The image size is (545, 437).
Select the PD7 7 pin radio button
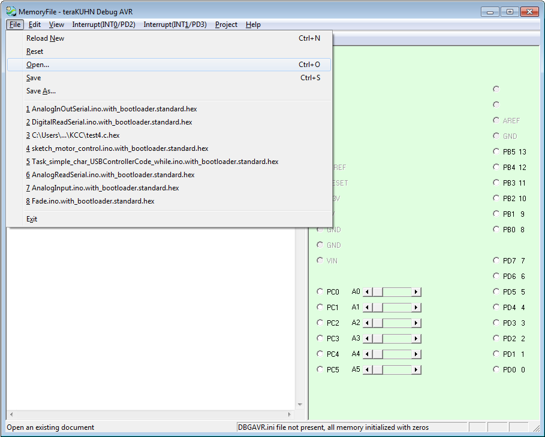pos(496,260)
